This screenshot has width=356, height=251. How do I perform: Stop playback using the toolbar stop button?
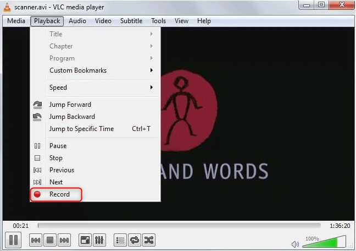pos(50,240)
